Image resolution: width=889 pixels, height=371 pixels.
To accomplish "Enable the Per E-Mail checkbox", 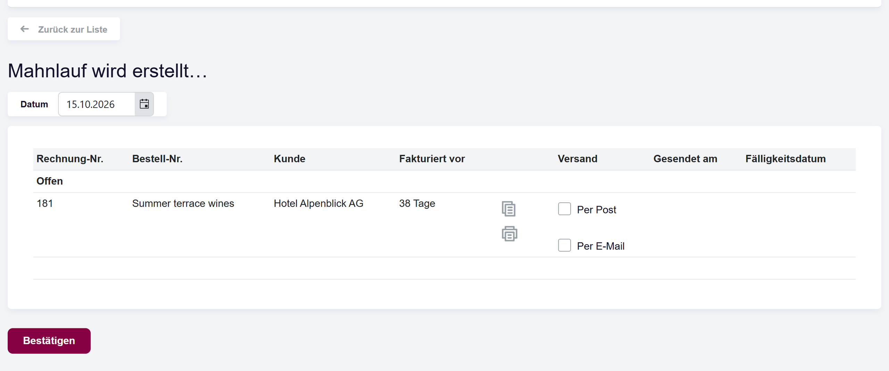I will pyautogui.click(x=564, y=245).
